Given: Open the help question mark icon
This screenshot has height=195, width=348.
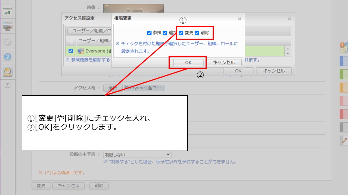Looking at the screenshot, I should click(x=8, y=57).
